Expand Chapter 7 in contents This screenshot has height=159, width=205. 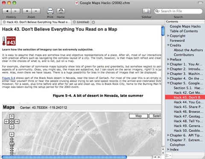pyautogui.click(x=168, y=140)
